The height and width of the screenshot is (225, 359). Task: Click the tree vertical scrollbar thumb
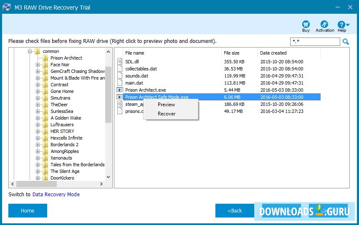tap(108, 95)
